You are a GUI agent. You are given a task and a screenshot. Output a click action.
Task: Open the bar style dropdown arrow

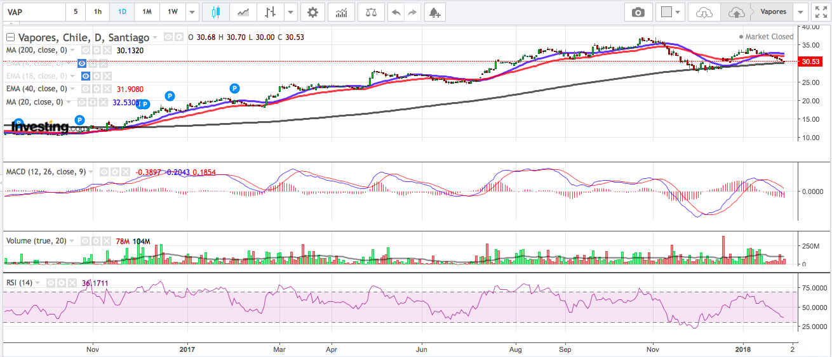pyautogui.click(x=290, y=12)
